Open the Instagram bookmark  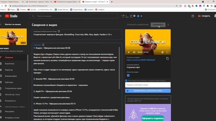(100, 10)
